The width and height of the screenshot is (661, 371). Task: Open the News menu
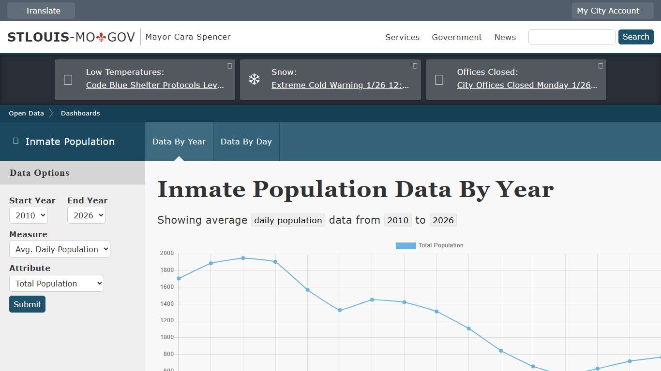[505, 37]
